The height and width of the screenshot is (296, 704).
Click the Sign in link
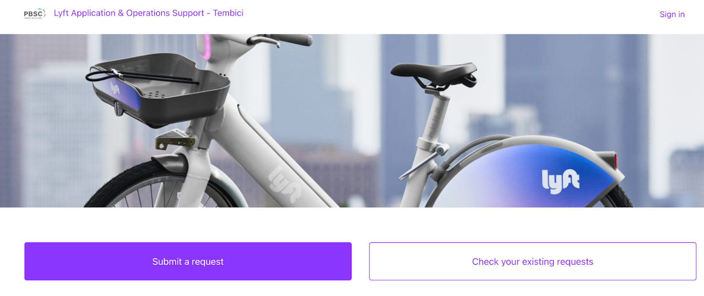tap(672, 14)
